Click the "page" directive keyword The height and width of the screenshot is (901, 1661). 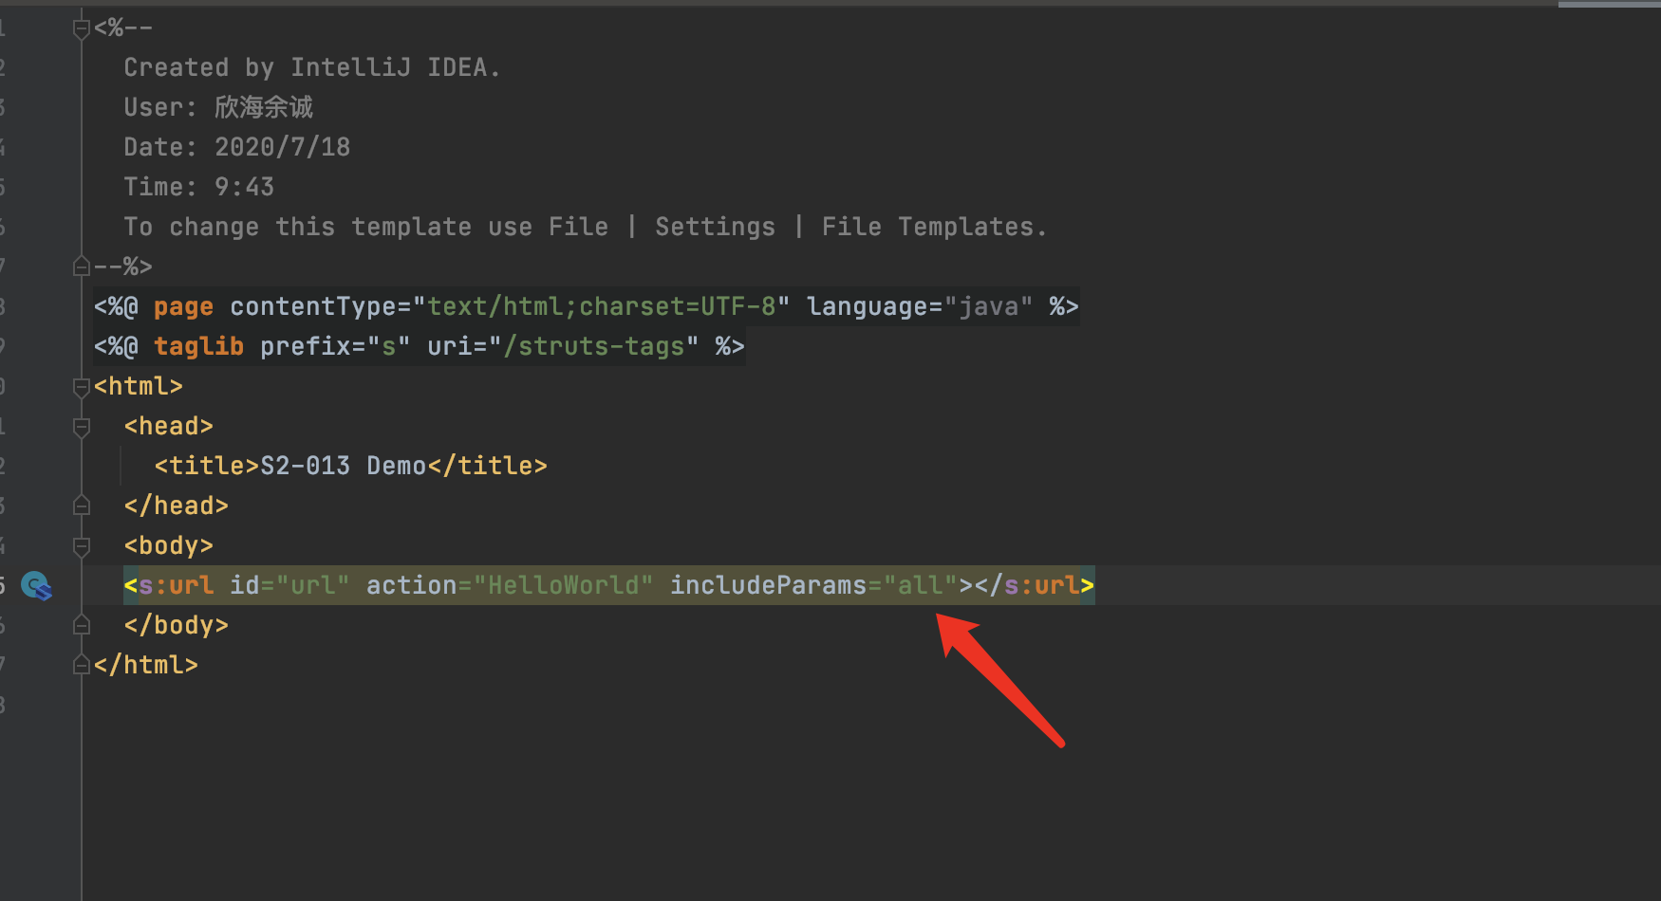(184, 306)
